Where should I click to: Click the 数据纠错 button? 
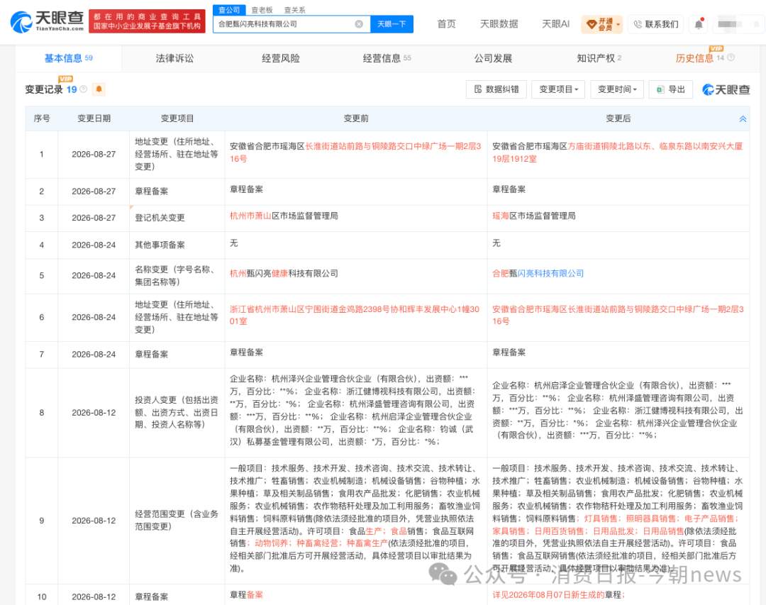[496, 89]
